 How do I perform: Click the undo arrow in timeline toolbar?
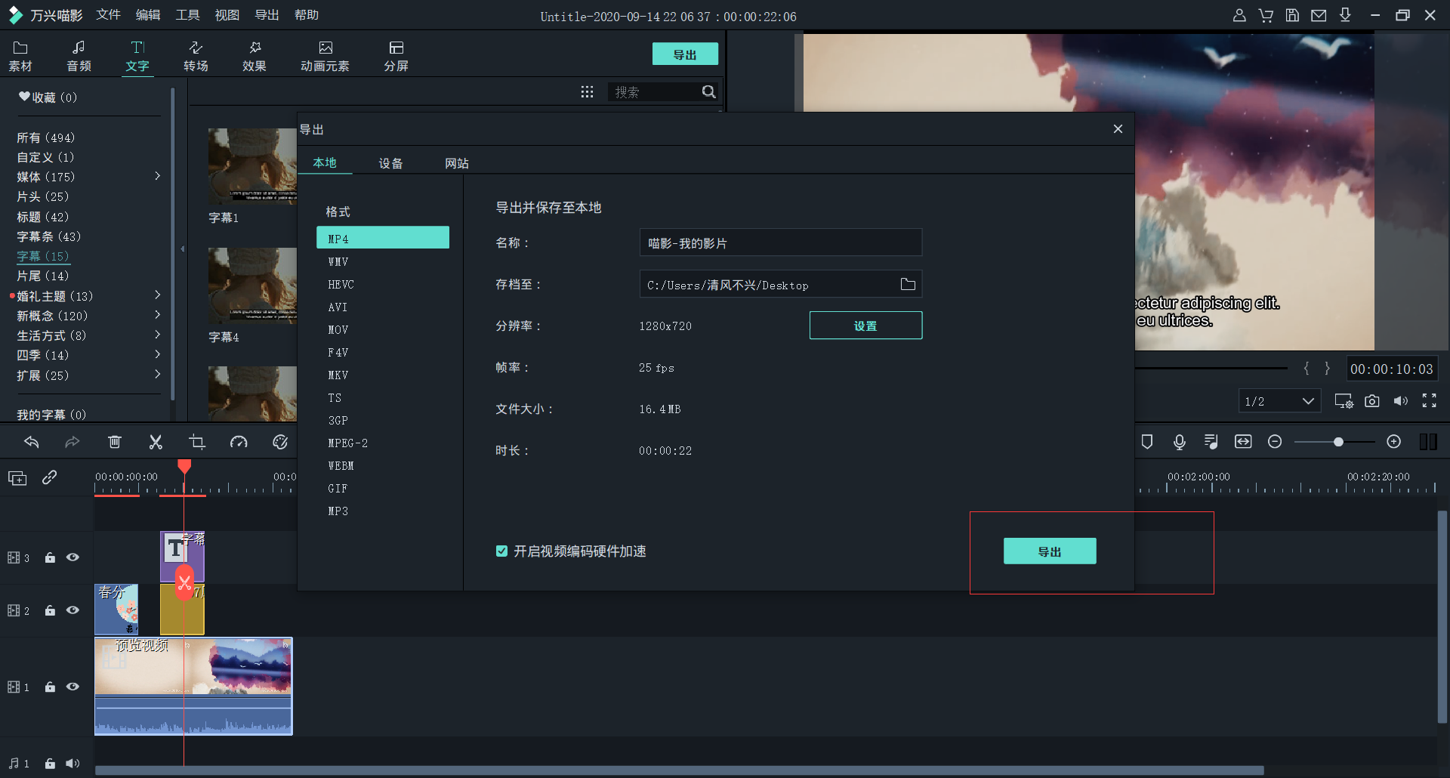click(31, 442)
